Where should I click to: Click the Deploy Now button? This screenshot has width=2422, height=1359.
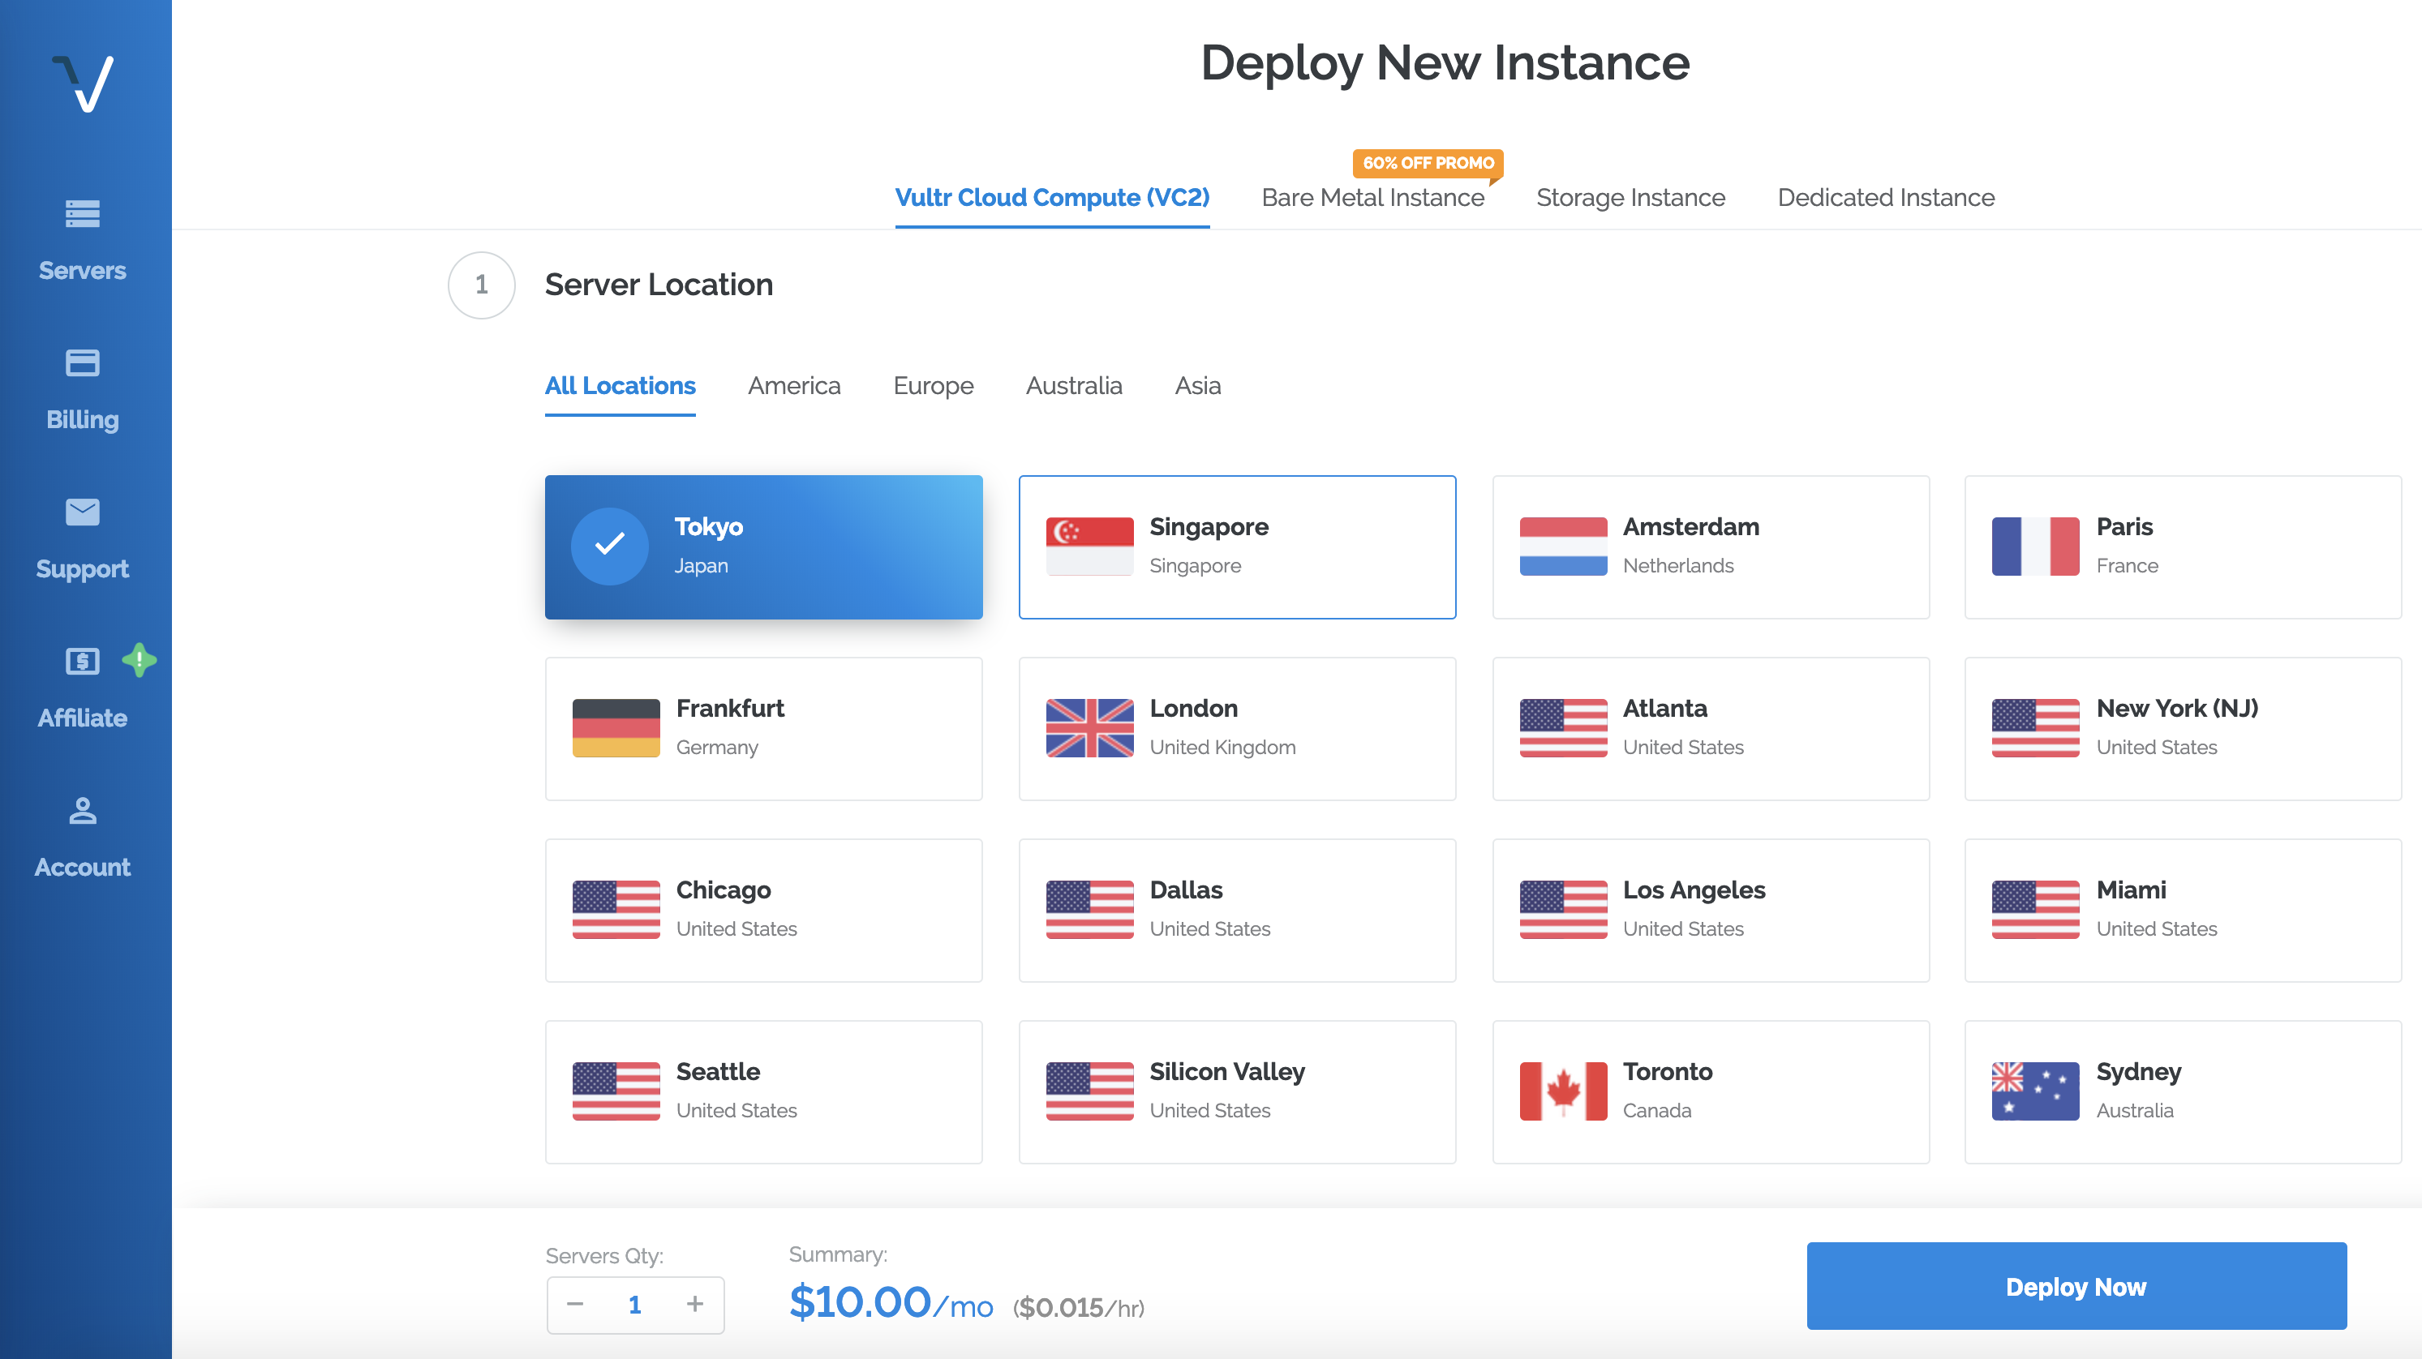[x=2076, y=1286]
